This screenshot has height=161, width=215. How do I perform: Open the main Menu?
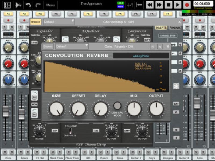point(50,5)
